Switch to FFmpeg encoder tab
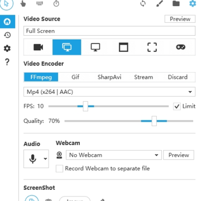Screen dimensions: 201x201 [x=41, y=77]
